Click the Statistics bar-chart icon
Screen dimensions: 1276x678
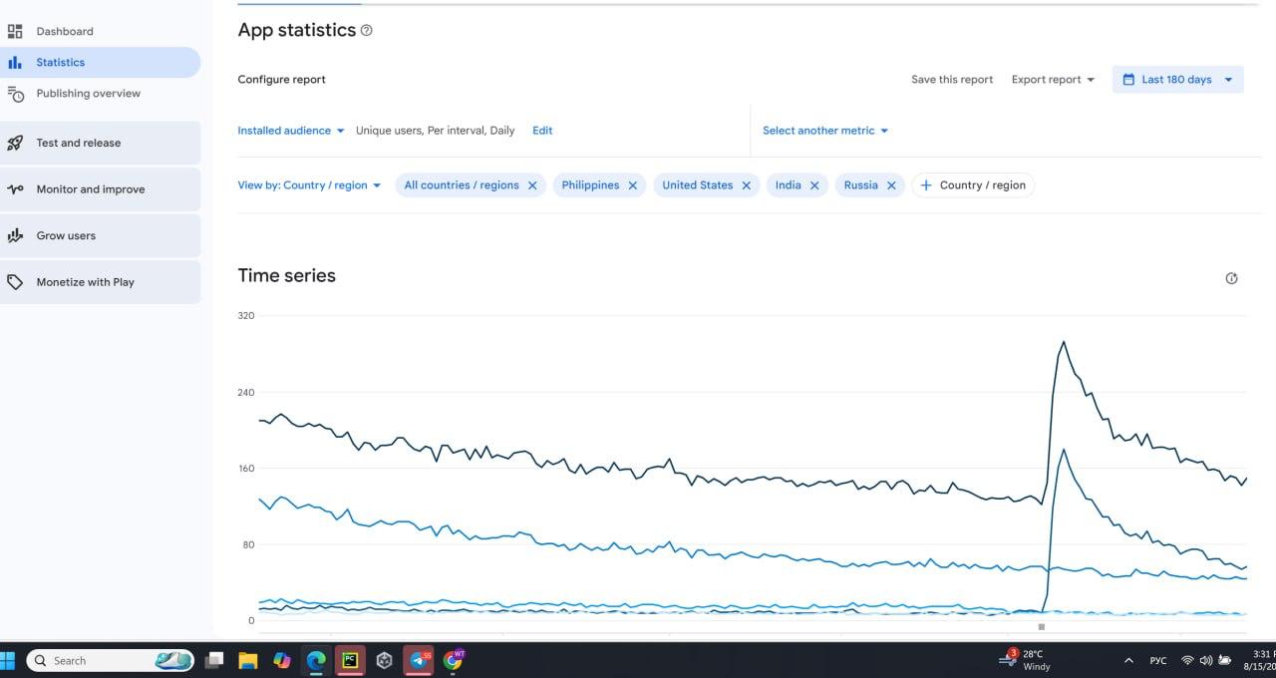pos(16,62)
